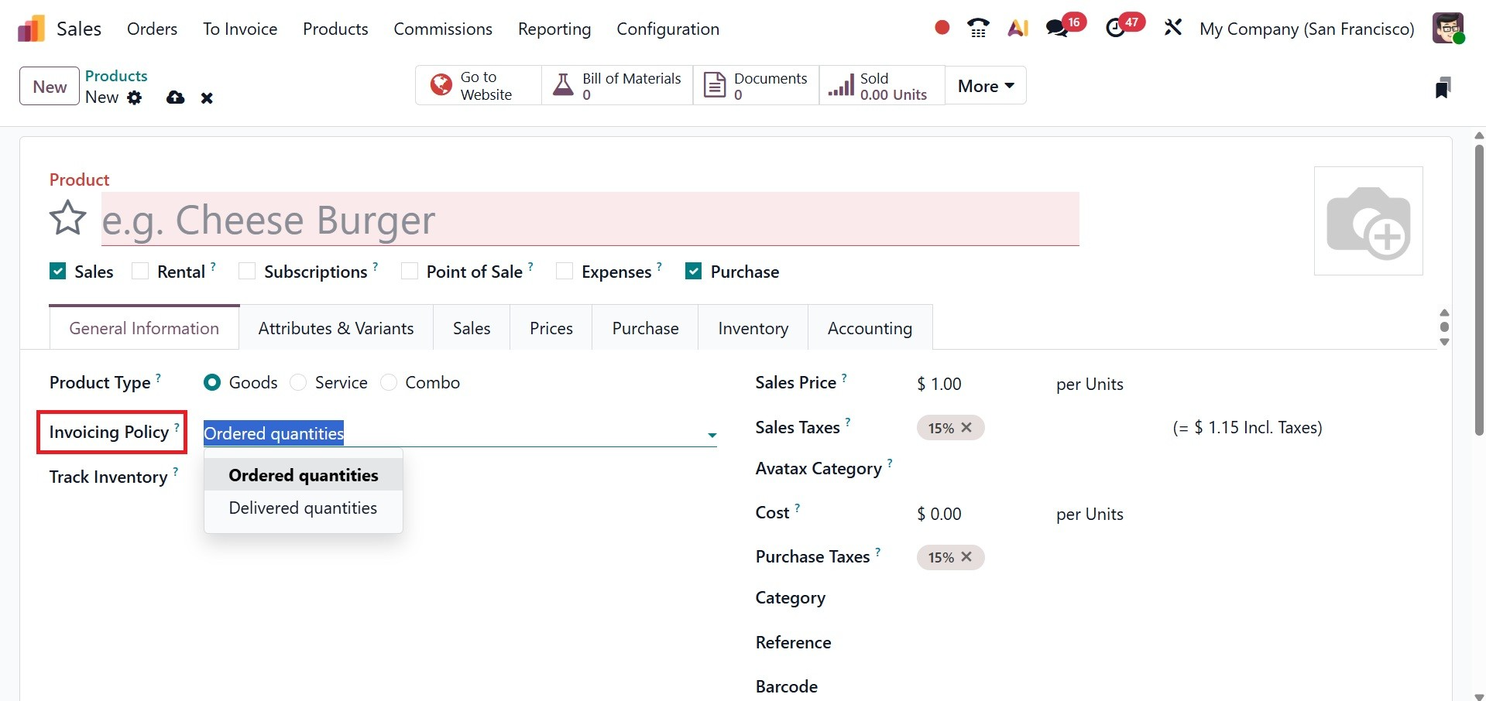Image resolution: width=1486 pixels, height=701 pixels.
Task: Remove the 15% sales tax tag
Action: (966, 428)
